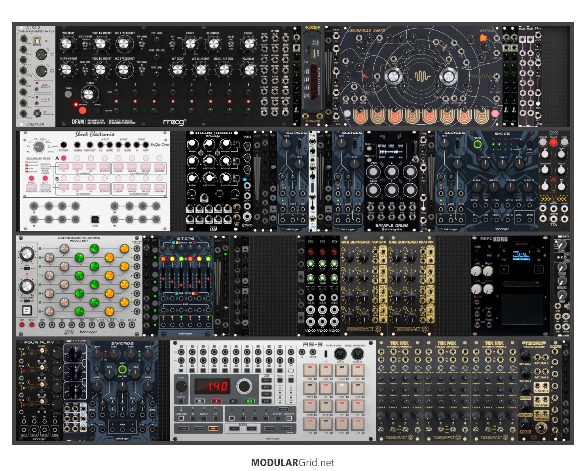The height and width of the screenshot is (471, 586).
Task: Click the SOLO track button on the RS-9
Action: (x=252, y=428)
